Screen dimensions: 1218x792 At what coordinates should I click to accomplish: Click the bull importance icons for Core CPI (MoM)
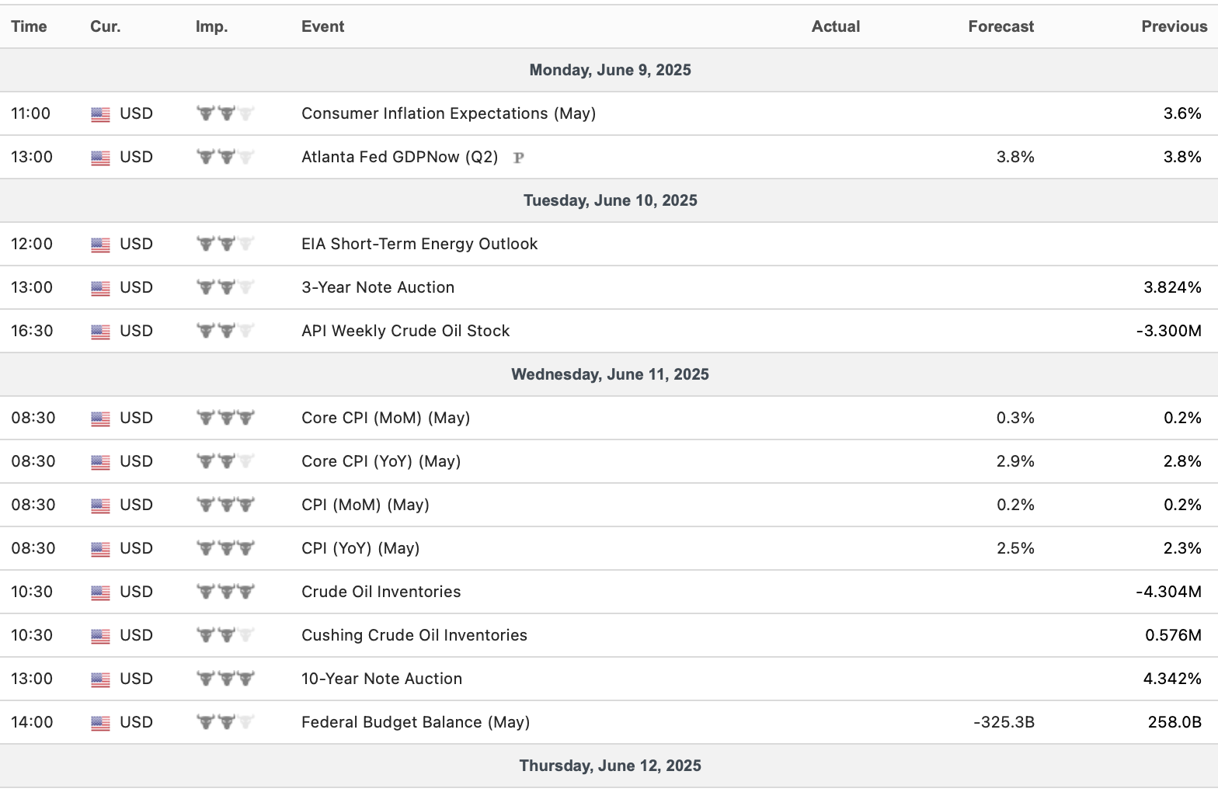pyautogui.click(x=225, y=418)
